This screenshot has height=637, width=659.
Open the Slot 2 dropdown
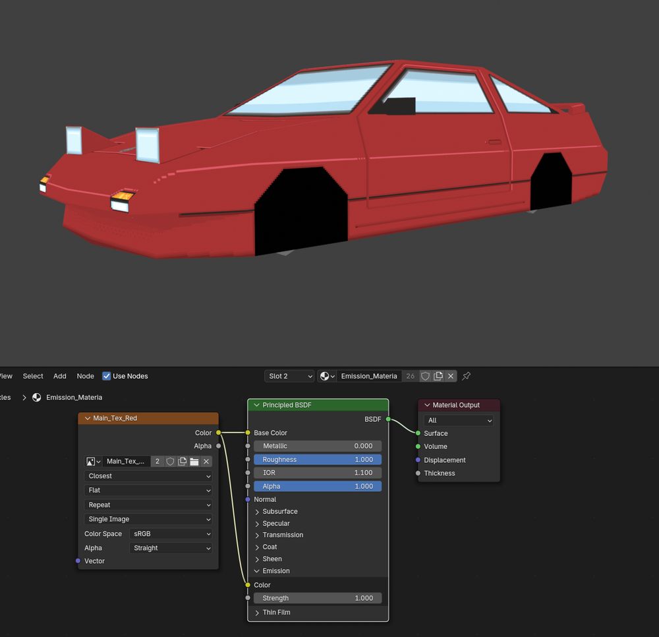coord(289,377)
